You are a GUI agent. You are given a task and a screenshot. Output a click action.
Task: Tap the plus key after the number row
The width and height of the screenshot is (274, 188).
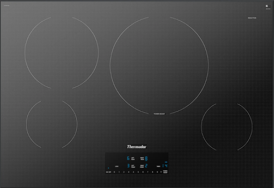click(161, 172)
